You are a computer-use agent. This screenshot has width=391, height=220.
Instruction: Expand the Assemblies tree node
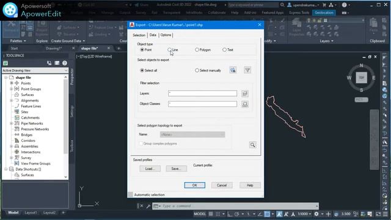pyautogui.click(x=11, y=146)
